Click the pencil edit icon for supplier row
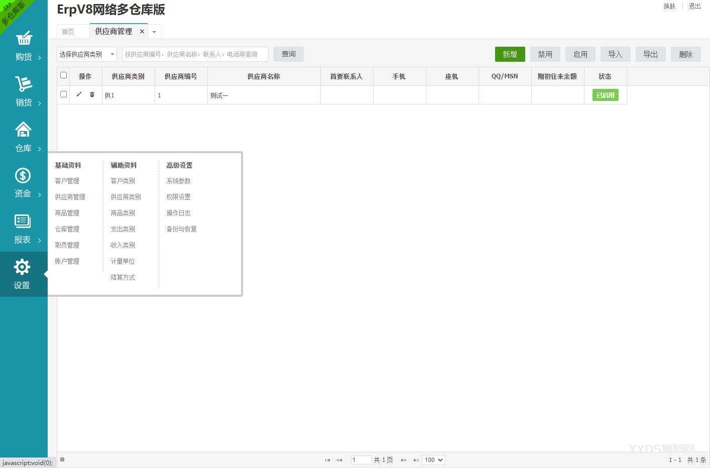The width and height of the screenshot is (710, 468). pos(79,94)
